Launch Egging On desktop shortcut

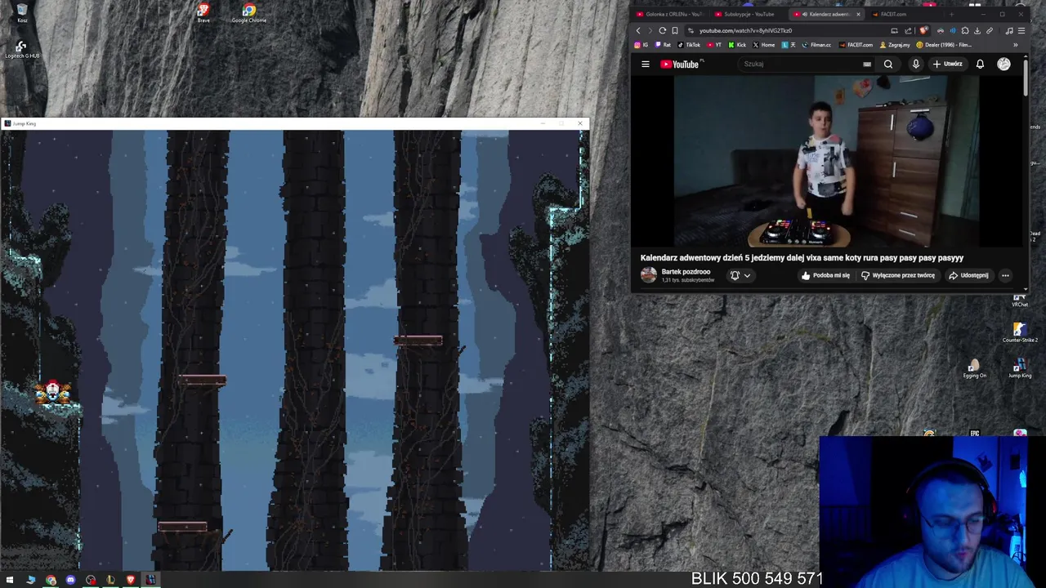point(974,368)
